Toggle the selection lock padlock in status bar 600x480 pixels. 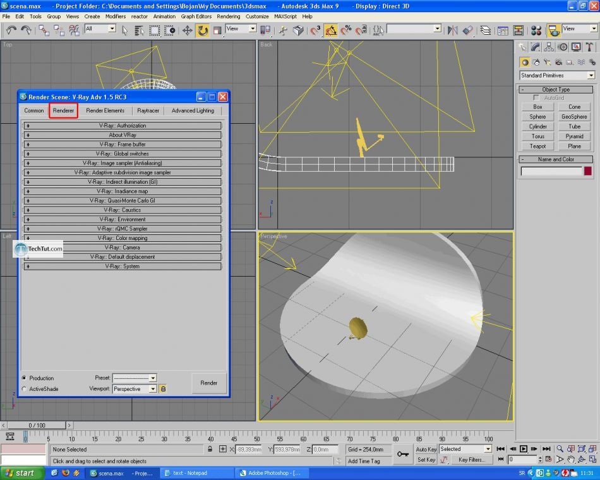tap(210, 449)
